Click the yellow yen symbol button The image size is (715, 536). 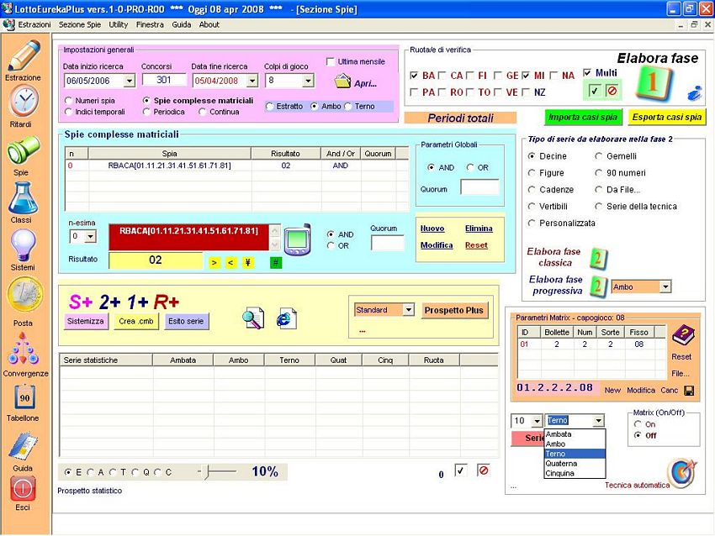coord(248,263)
